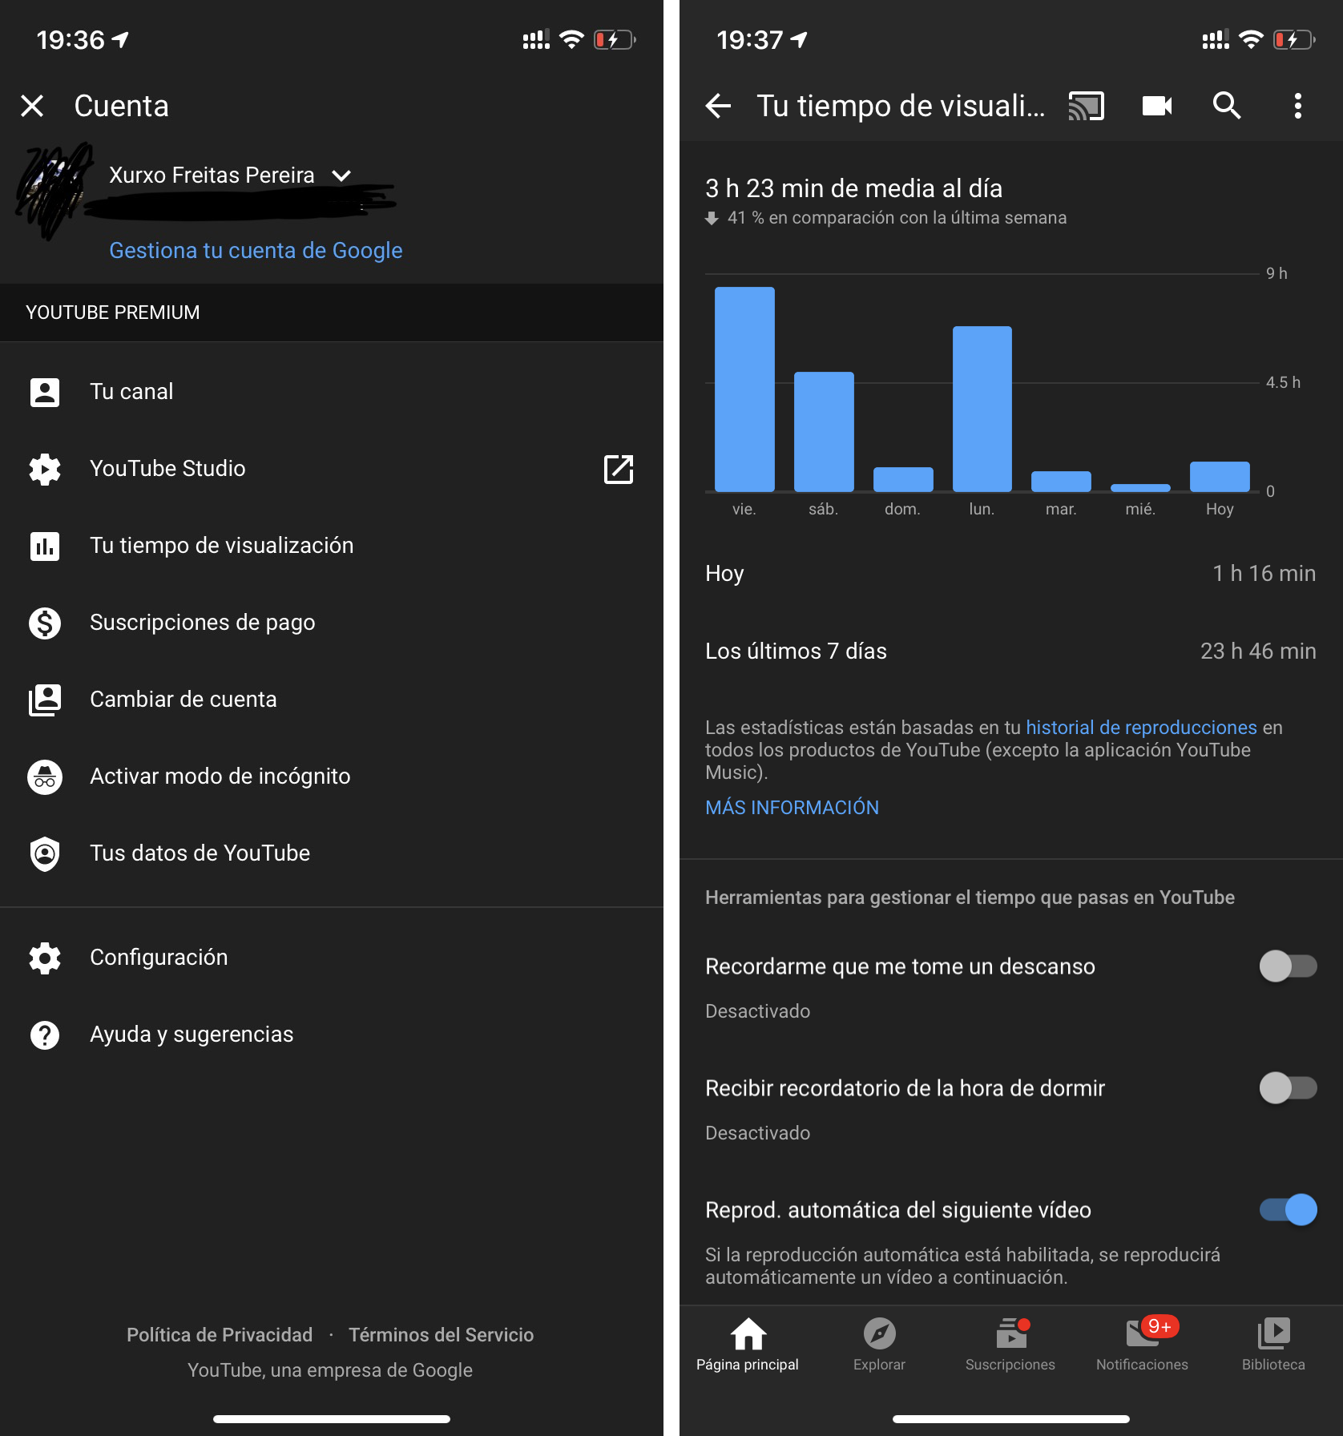Click the shield icon for your YouTube data
Screen dimensions: 1343x1436
45,853
